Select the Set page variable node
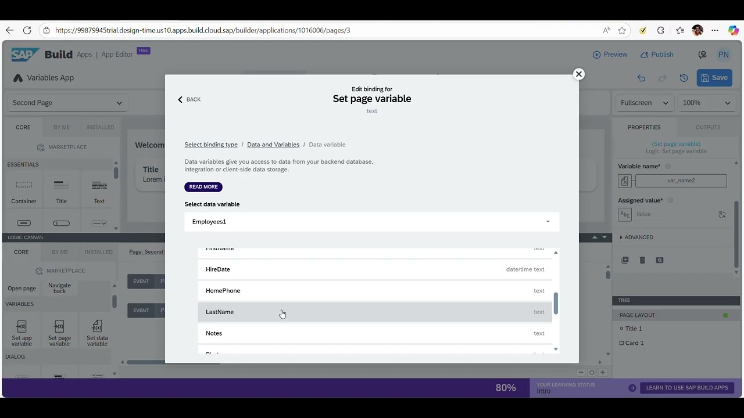The height and width of the screenshot is (418, 744). [x=59, y=333]
